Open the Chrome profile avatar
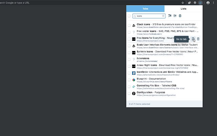This screenshot has height=136, width=217. click(208, 3)
